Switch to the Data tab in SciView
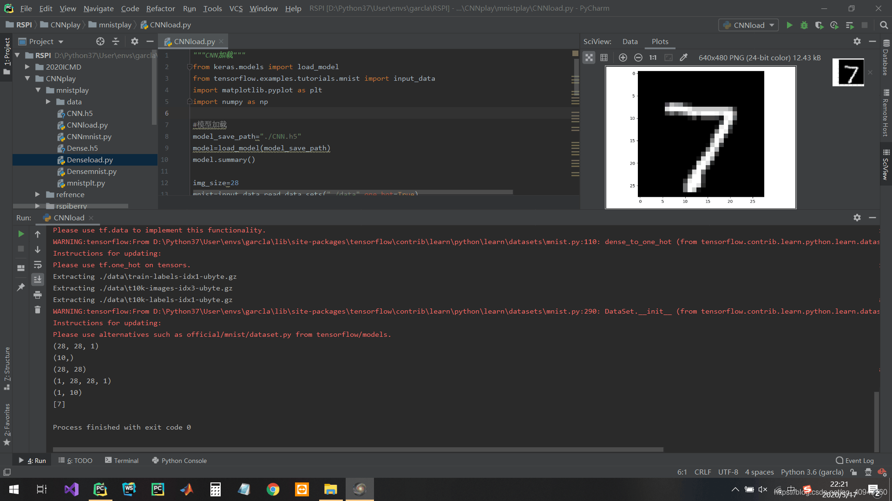The height and width of the screenshot is (501, 892). [x=630, y=41]
